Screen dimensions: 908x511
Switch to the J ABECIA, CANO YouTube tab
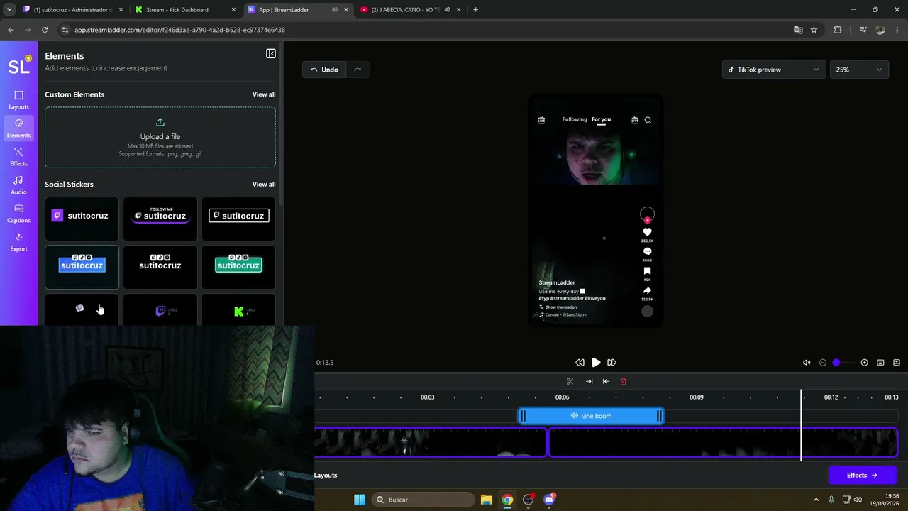click(x=410, y=10)
